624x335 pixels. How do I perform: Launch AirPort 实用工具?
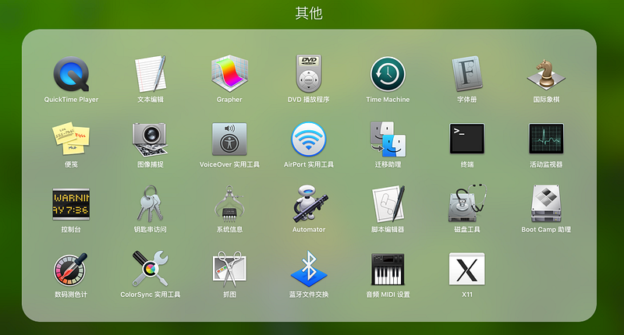308,139
